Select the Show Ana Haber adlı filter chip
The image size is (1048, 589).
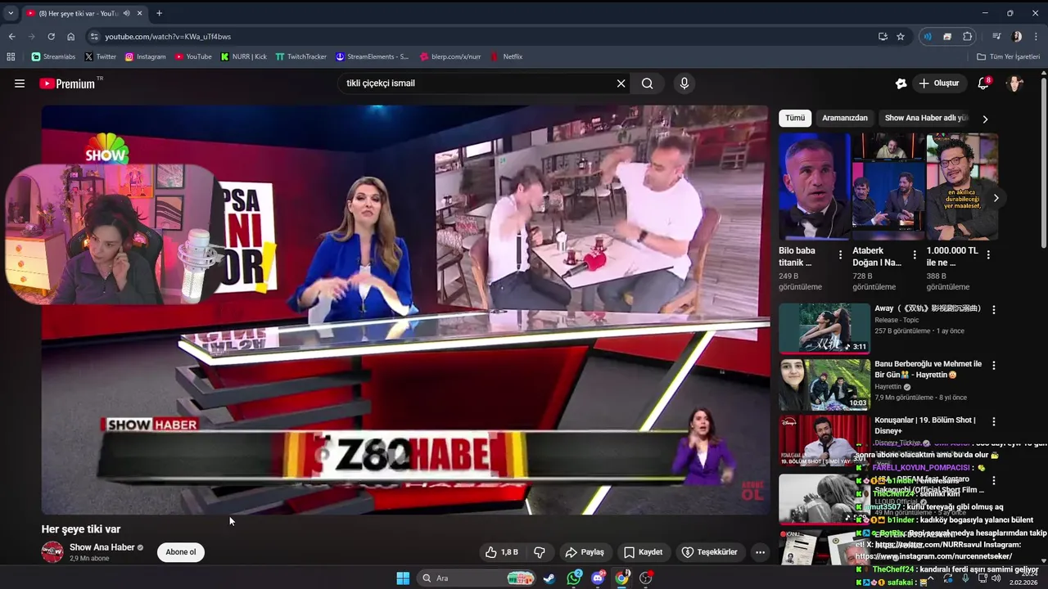(x=926, y=118)
